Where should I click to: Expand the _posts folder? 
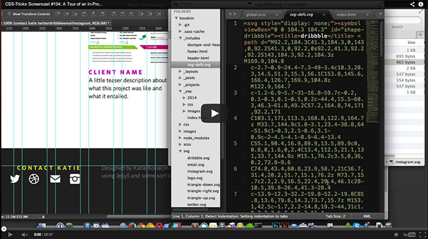(x=180, y=78)
